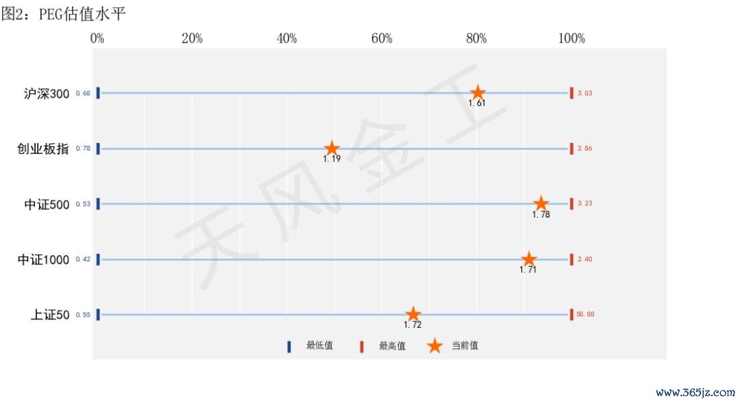The image size is (740, 403).
Task: Click the 当前值 legend label
Action: pyautogui.click(x=465, y=346)
